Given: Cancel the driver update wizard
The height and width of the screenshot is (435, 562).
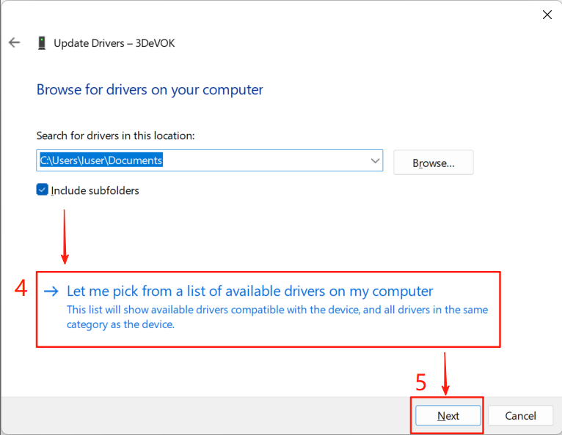Looking at the screenshot, I should [520, 416].
